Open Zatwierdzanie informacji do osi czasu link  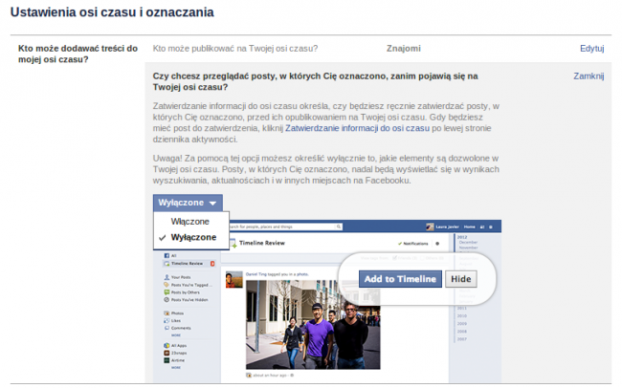(x=357, y=128)
